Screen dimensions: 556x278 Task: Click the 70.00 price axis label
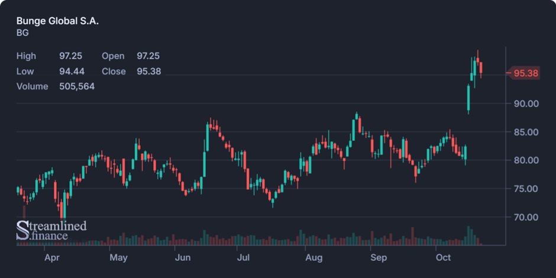[526, 217]
